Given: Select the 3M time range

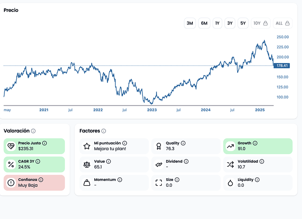Looking at the screenshot, I should pyautogui.click(x=190, y=23).
